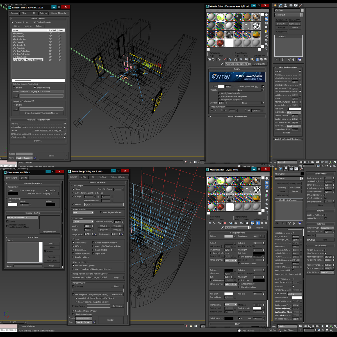
Task: Open the View dropdown under Area to Render
Action: [83, 213]
